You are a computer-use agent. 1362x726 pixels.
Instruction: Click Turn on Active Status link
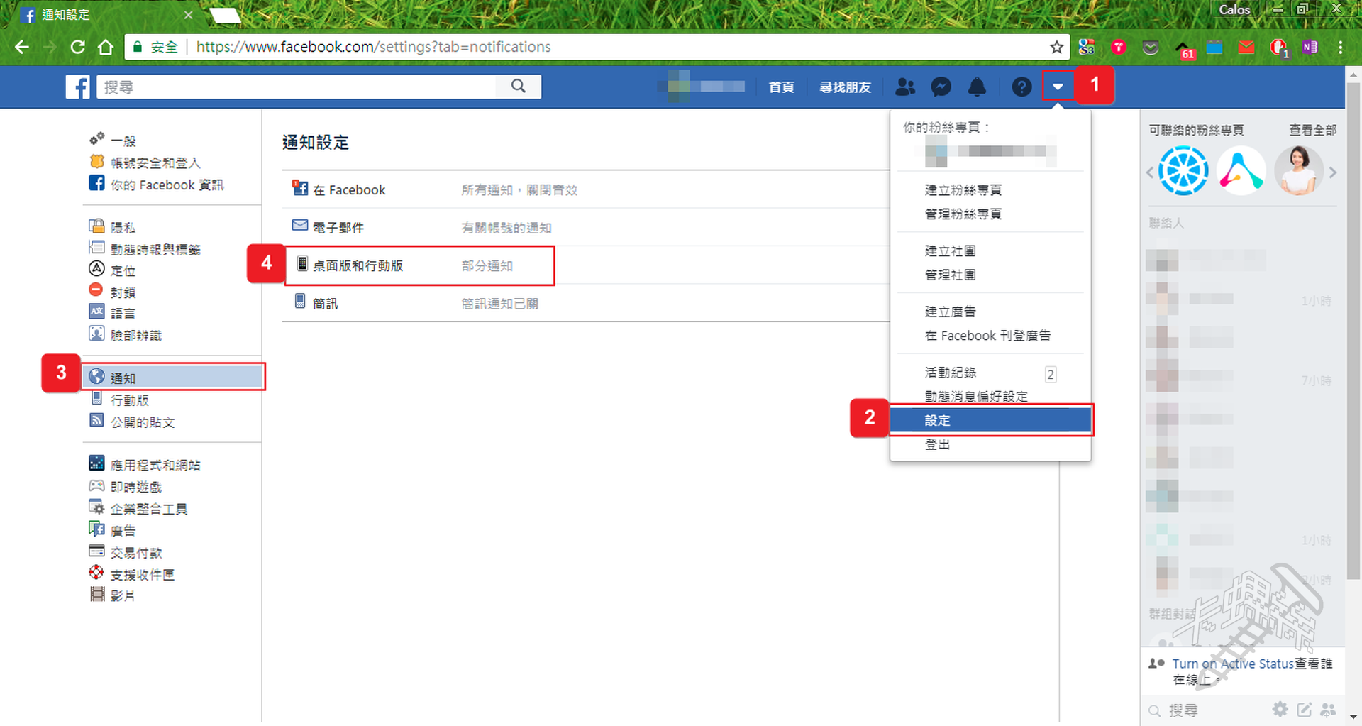pyautogui.click(x=1232, y=664)
